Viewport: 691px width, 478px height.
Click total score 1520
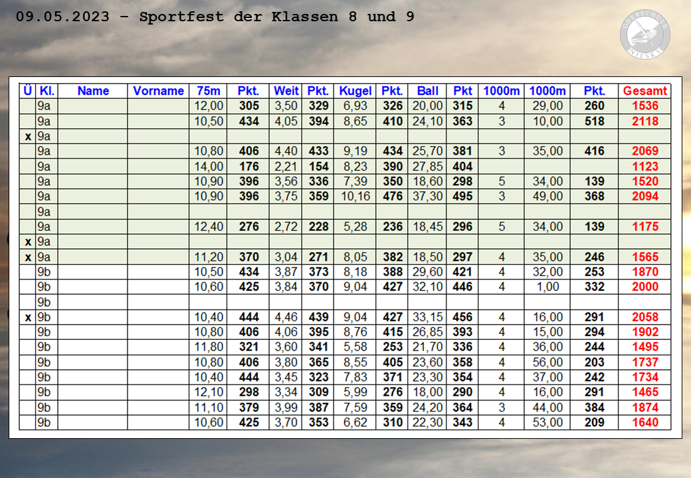pyautogui.click(x=644, y=181)
